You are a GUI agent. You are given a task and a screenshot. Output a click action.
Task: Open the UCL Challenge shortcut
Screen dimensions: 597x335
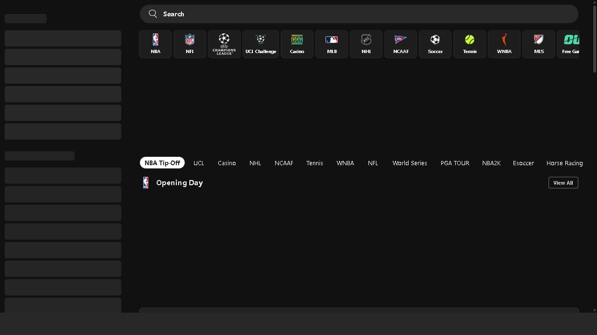coord(261,44)
